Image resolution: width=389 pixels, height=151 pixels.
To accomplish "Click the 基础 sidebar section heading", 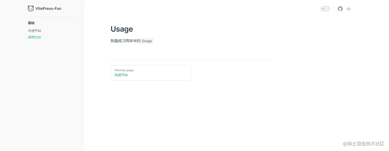I will click(31, 23).
